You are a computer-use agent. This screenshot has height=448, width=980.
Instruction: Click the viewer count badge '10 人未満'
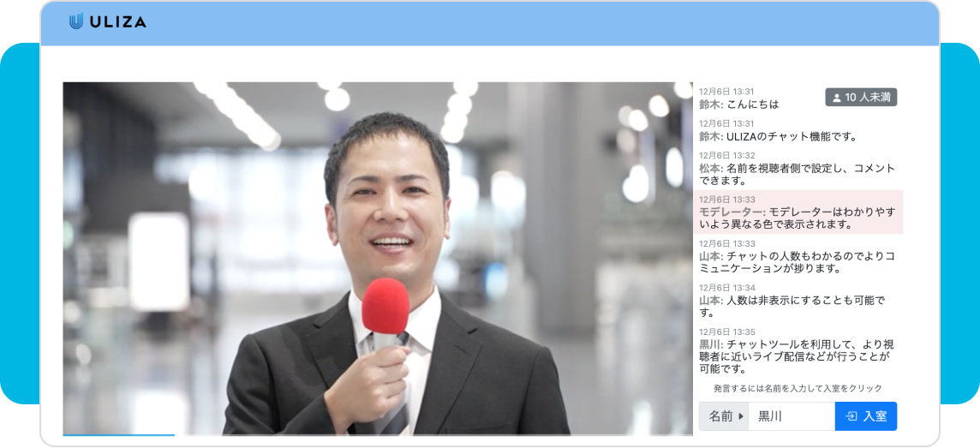click(861, 97)
